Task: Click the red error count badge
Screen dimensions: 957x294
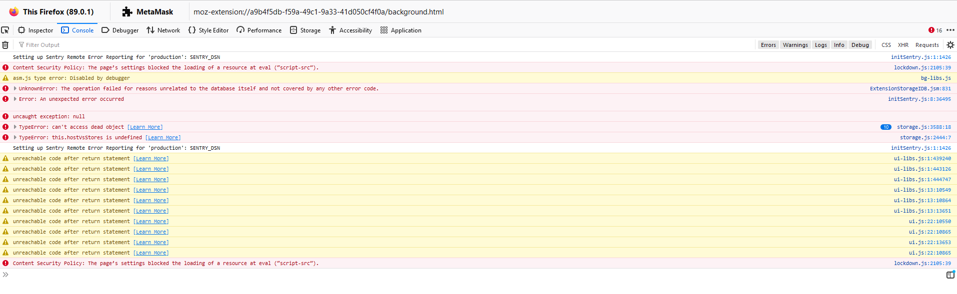Action: 935,30
